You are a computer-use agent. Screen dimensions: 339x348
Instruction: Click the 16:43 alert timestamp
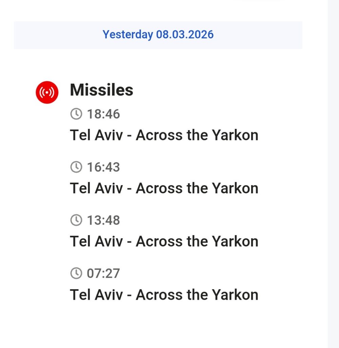pyautogui.click(x=103, y=167)
